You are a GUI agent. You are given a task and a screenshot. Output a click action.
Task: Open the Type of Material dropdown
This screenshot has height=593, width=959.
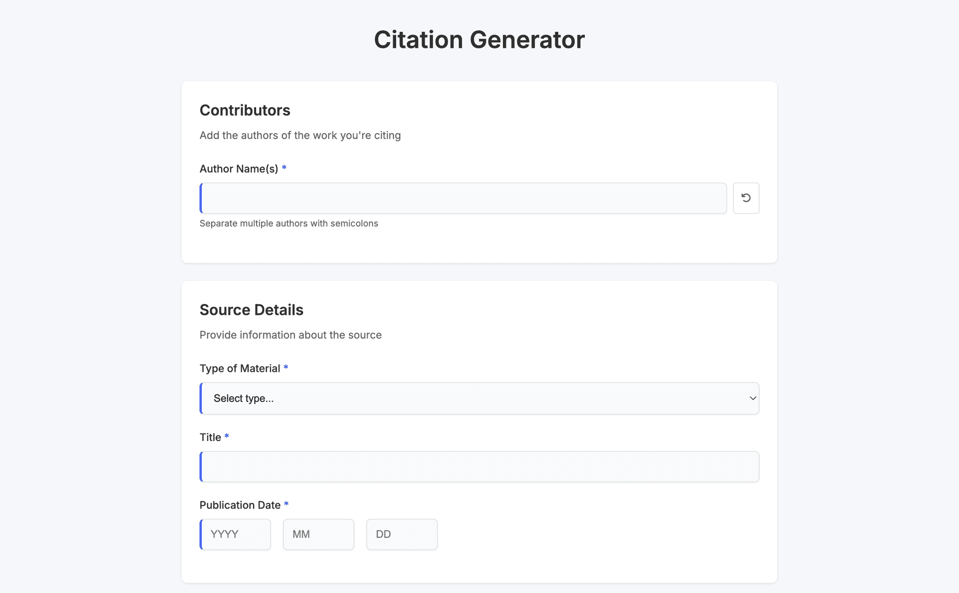[x=479, y=398]
